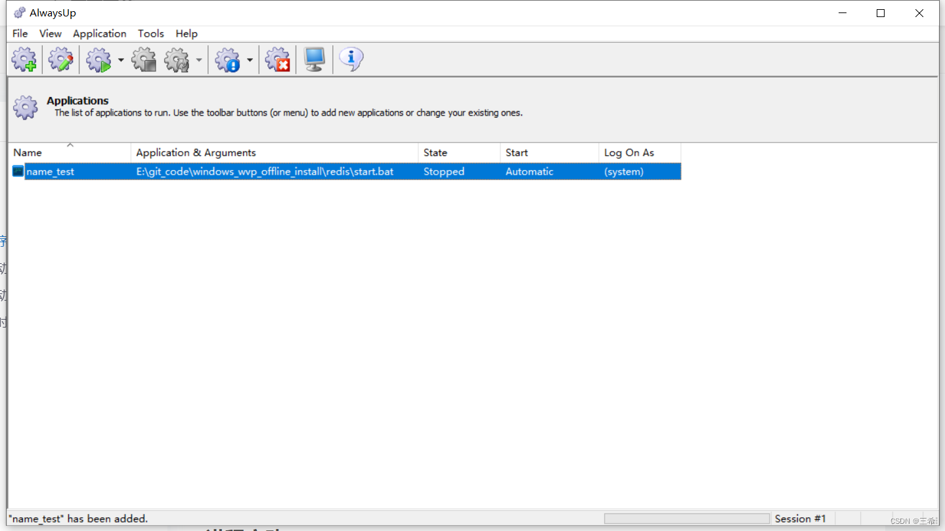The image size is (945, 531).
Task: Click the Applications gear icon above the list
Action: coord(25,107)
